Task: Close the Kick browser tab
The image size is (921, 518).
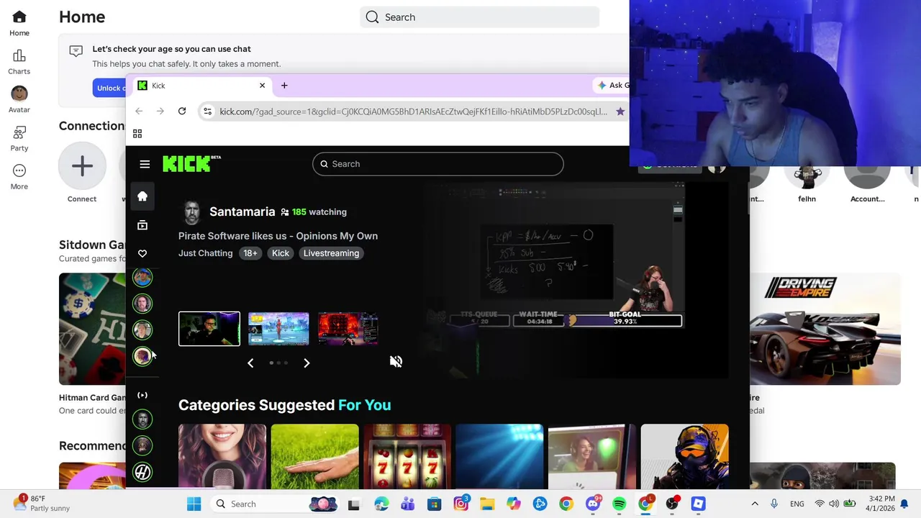Action: coord(262,86)
